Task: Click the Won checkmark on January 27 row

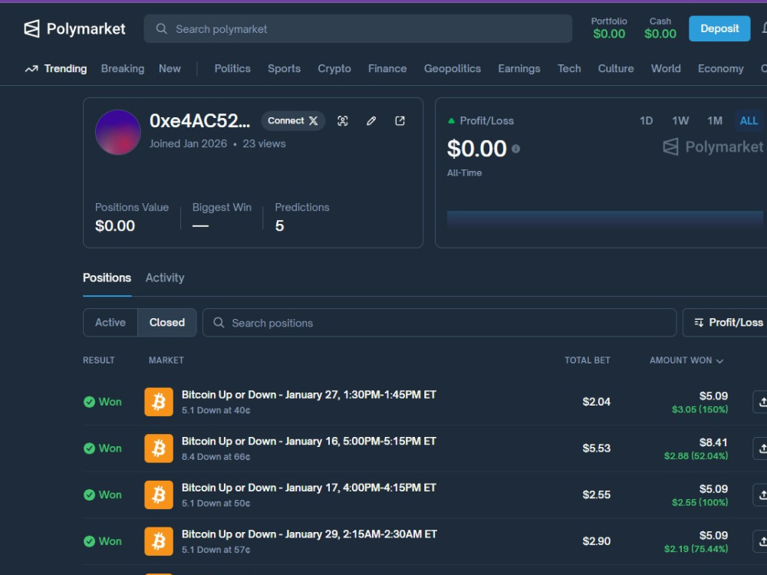Action: pos(89,402)
